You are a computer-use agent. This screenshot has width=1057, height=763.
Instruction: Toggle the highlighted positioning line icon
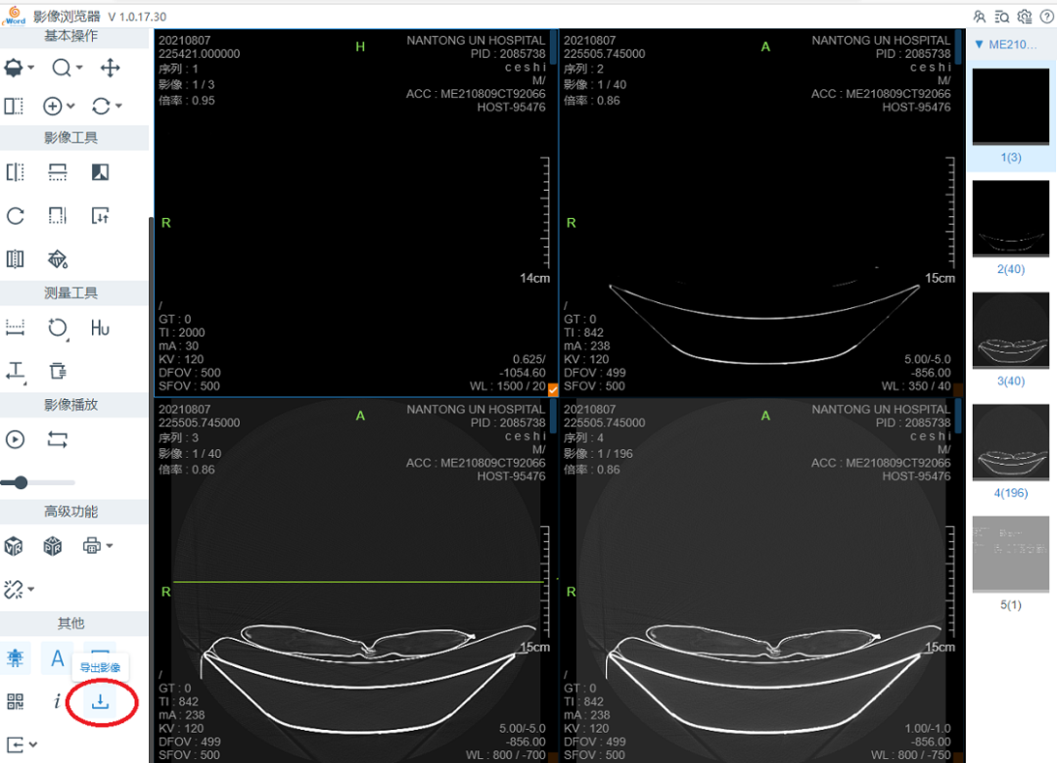coord(15,658)
